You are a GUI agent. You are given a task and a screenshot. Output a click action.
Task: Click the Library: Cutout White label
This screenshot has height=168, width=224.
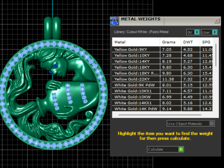(x=141, y=32)
